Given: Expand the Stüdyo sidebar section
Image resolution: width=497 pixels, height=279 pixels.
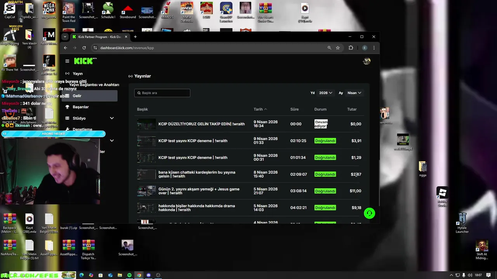Looking at the screenshot, I should [x=112, y=118].
